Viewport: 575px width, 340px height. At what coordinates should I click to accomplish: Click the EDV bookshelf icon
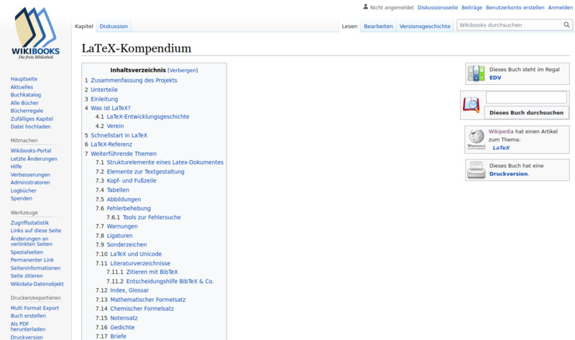[x=476, y=73]
